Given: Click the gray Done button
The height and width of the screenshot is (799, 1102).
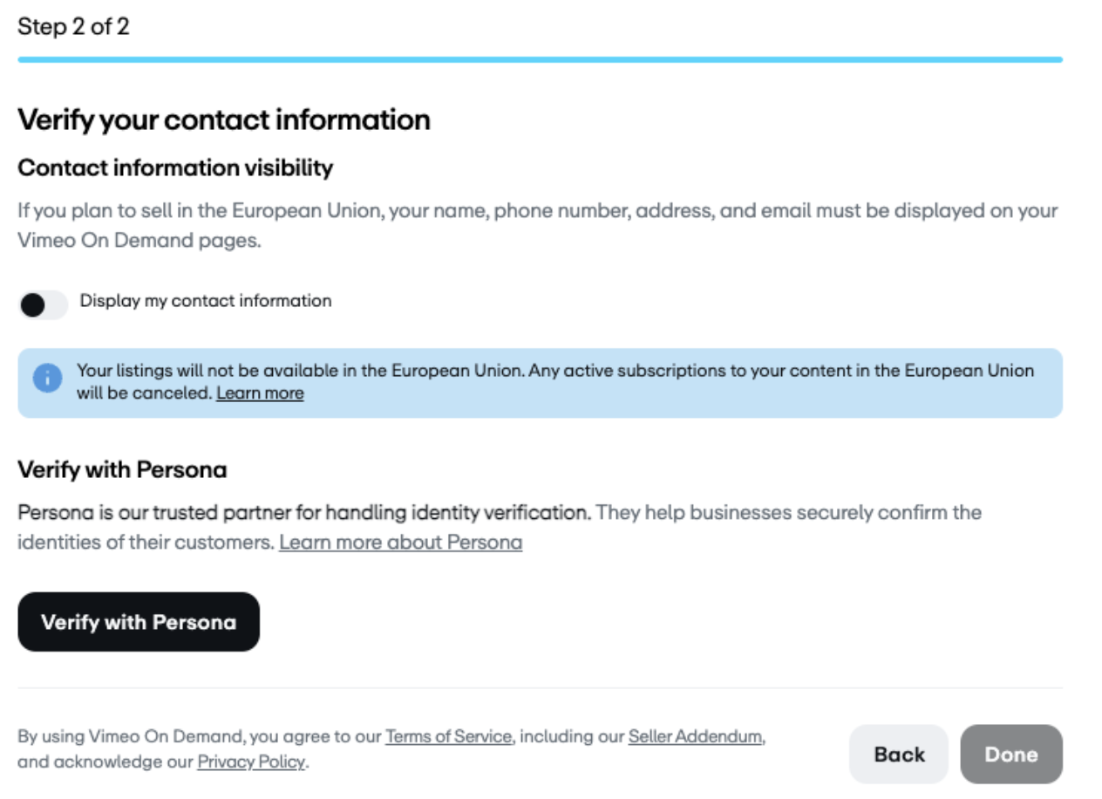Looking at the screenshot, I should pos(1011,755).
